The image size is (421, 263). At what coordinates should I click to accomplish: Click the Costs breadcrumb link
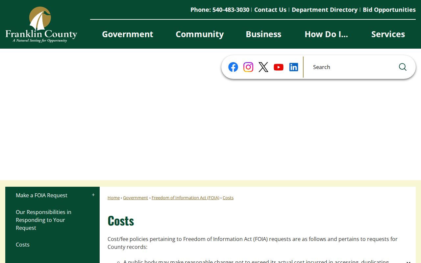click(228, 198)
